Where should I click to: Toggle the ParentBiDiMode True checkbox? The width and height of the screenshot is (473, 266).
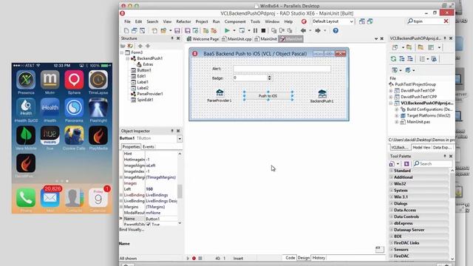pyautogui.click(x=148, y=225)
